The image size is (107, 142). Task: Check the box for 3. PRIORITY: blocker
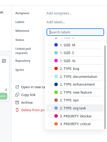[50, 116]
